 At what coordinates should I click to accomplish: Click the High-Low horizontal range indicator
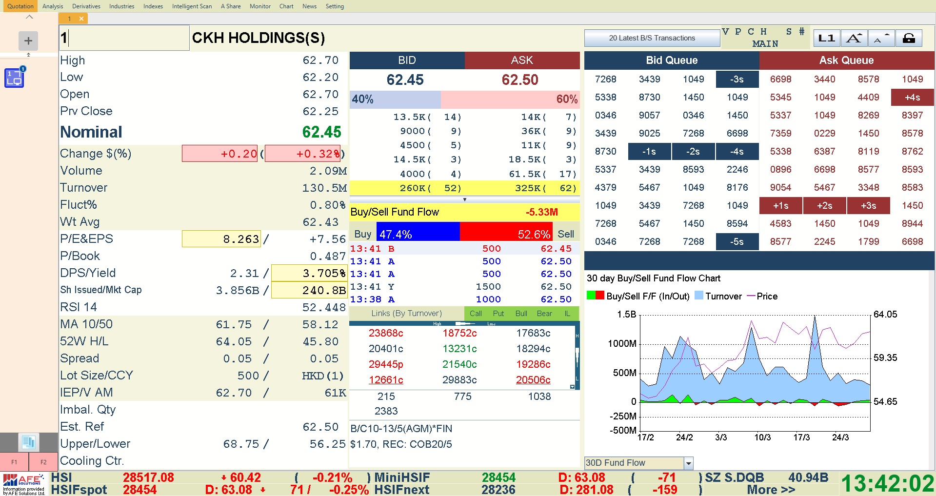464,324
